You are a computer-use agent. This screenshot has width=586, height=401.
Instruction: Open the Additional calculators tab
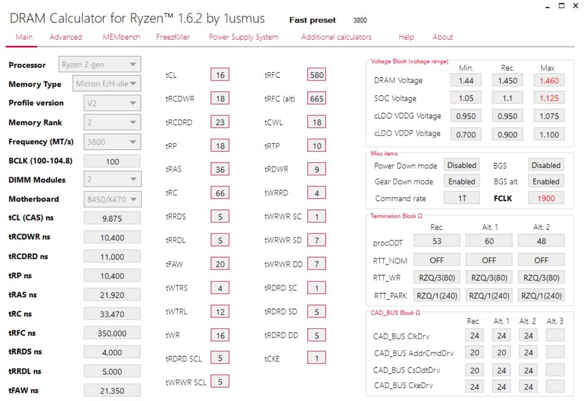coord(336,37)
